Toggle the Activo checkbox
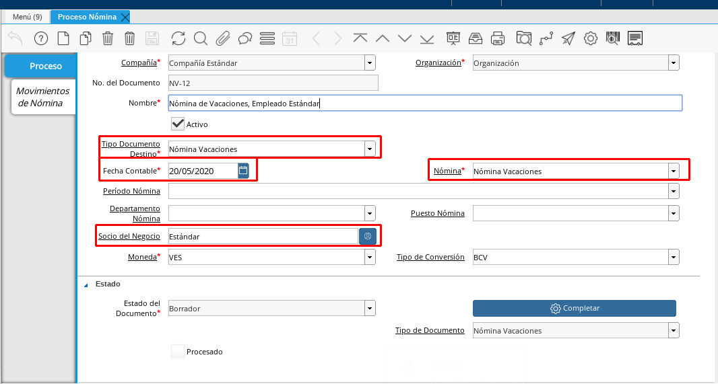 coord(178,124)
